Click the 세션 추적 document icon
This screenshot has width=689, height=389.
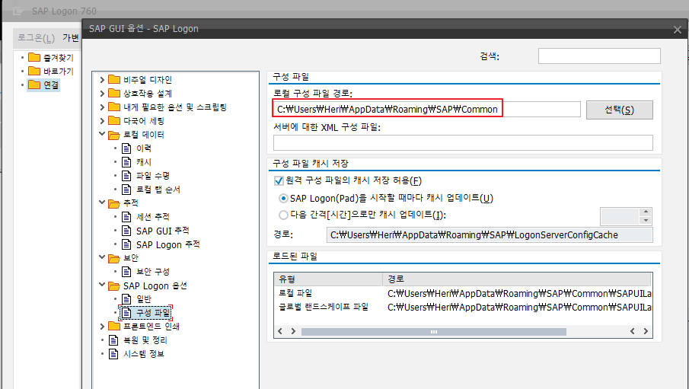(x=126, y=217)
